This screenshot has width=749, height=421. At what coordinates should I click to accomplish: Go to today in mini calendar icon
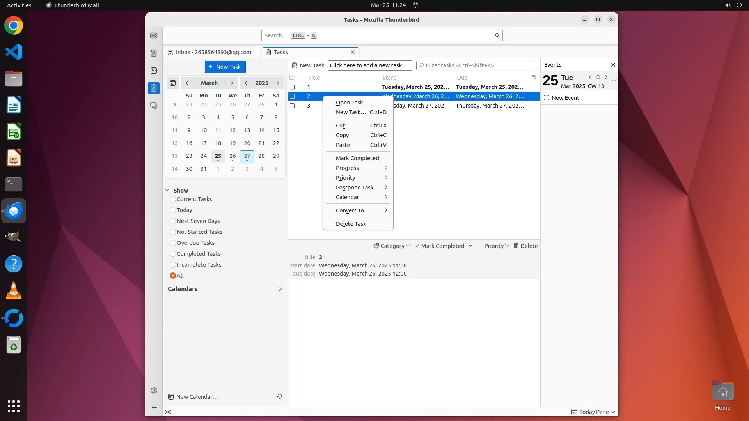[x=173, y=83]
